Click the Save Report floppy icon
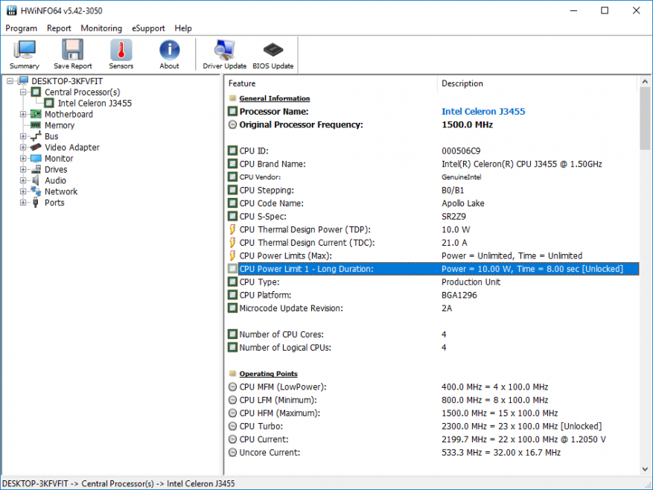This screenshot has height=490, width=653. (73, 51)
